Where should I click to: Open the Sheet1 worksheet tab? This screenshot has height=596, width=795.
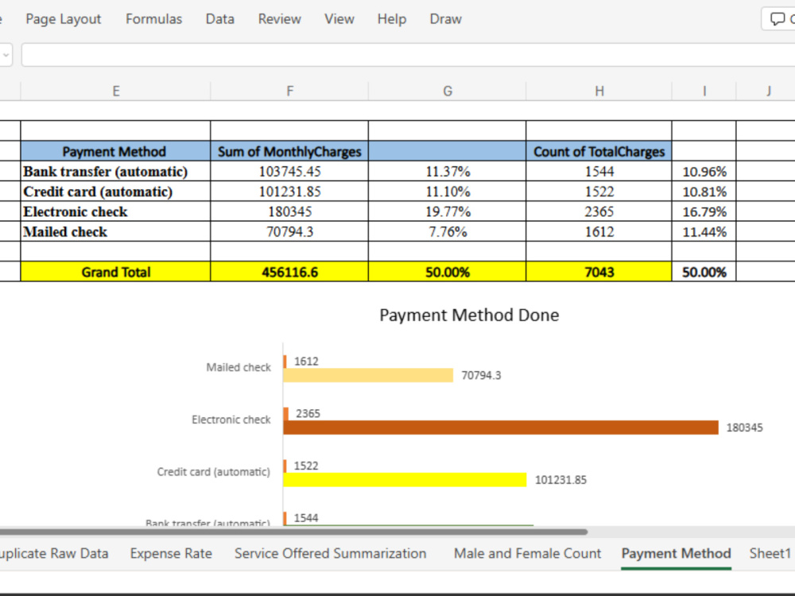pyautogui.click(x=770, y=553)
